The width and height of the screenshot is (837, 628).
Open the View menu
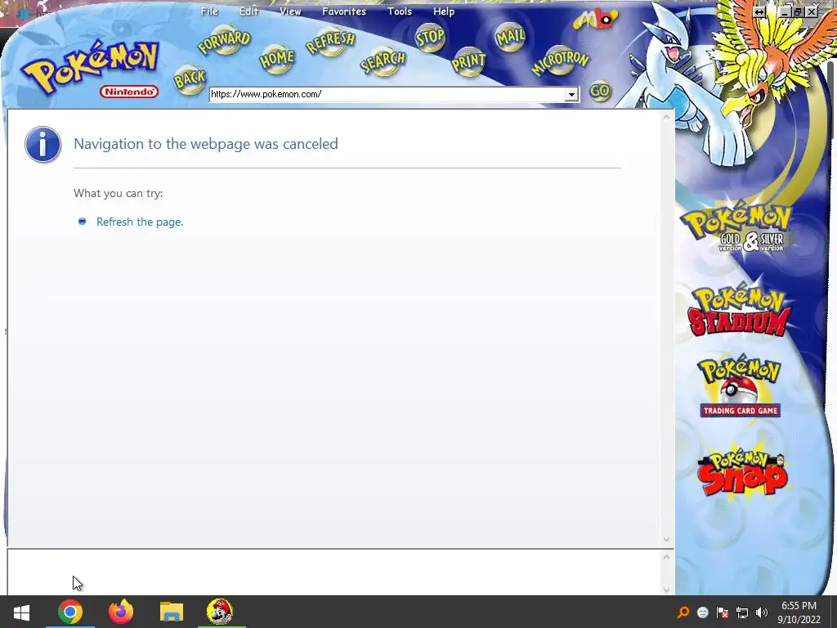pos(290,11)
